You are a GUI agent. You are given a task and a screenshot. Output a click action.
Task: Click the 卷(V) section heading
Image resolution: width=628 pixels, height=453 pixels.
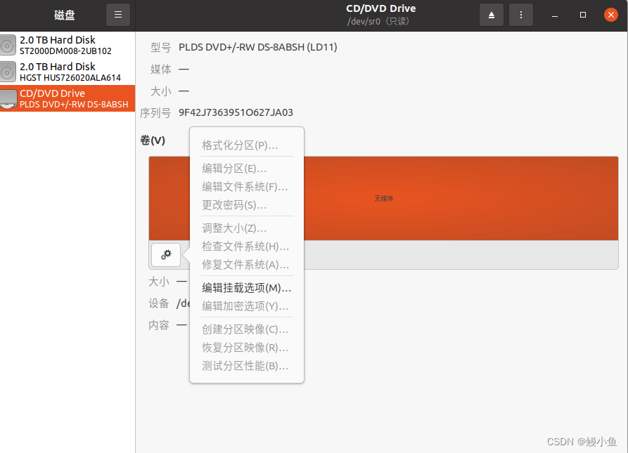tap(153, 140)
